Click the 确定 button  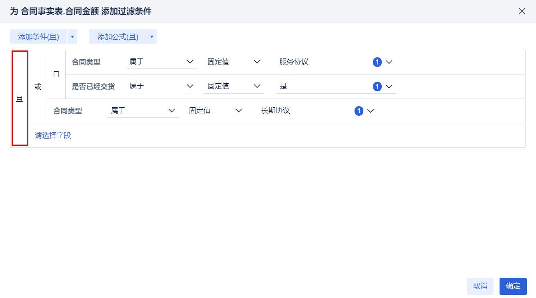(513, 286)
